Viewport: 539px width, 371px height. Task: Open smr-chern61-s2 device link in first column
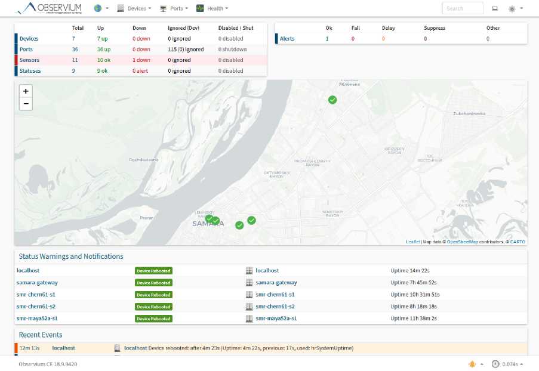tap(36, 307)
